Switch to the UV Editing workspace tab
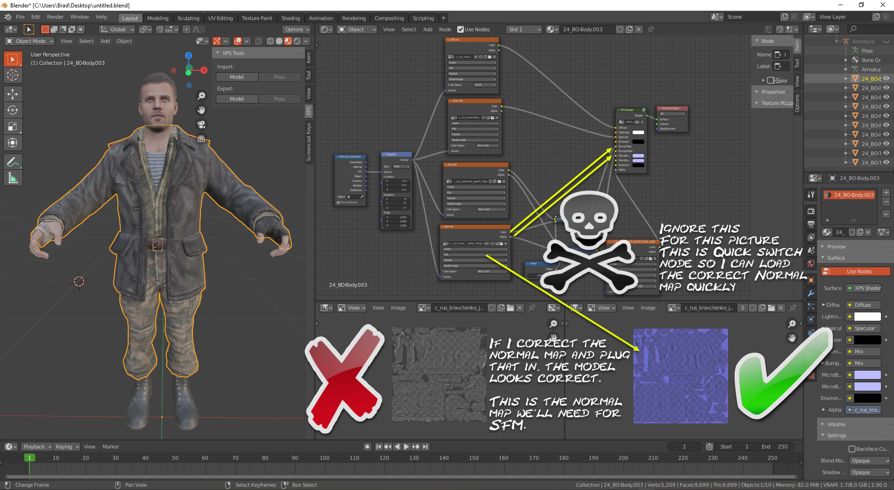 (x=220, y=18)
